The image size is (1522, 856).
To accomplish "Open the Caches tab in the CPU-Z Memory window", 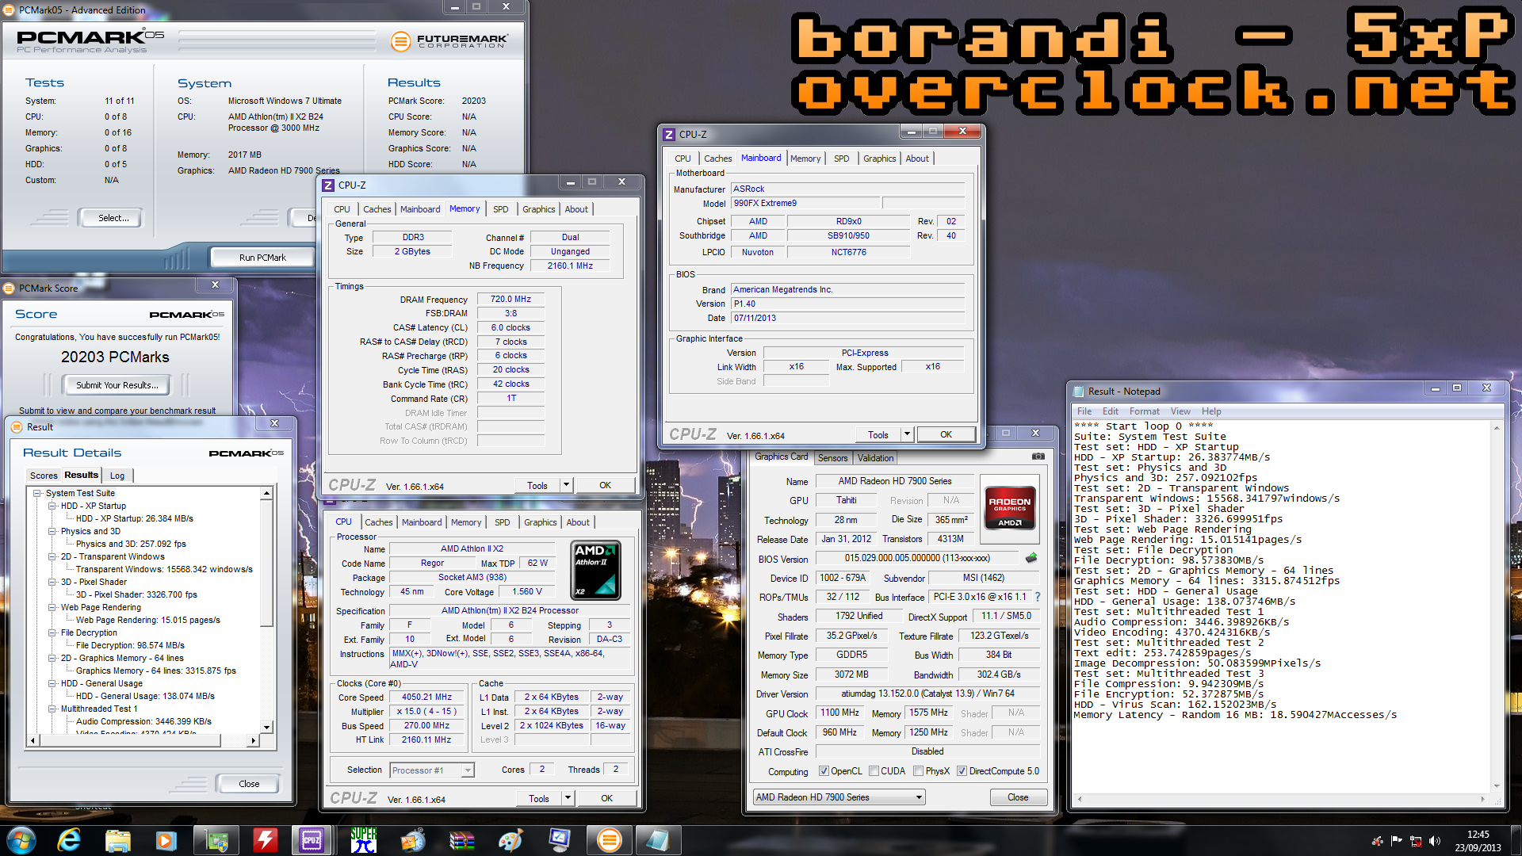I will (377, 209).
